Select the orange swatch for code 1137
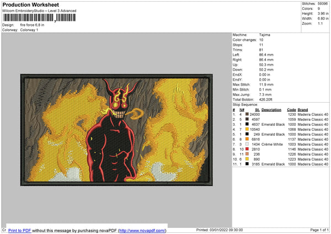 tap(248, 139)
